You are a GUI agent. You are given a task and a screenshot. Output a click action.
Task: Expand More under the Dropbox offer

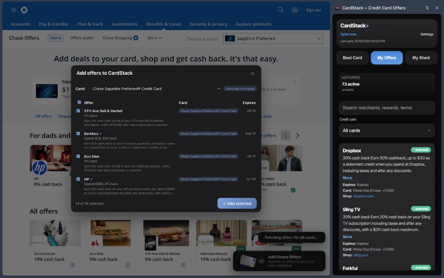point(347,178)
